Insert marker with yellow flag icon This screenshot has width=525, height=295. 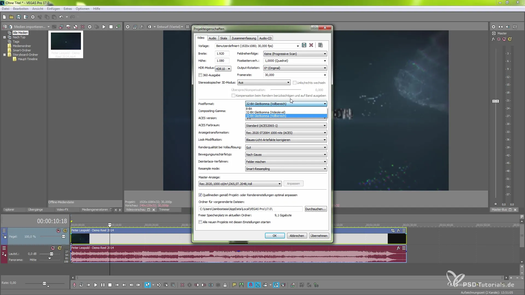(x=234, y=285)
